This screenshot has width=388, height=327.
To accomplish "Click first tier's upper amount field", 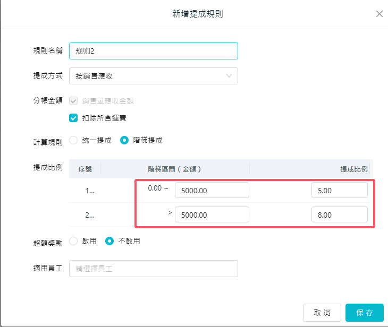I will pos(212,191).
